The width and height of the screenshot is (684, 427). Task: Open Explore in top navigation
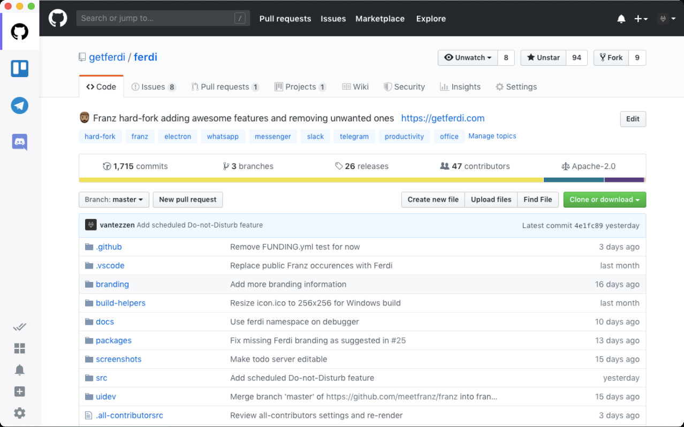tap(431, 19)
